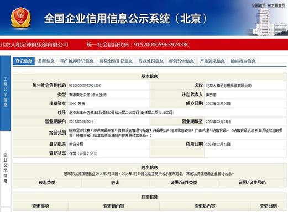Click the 登记机关 value 丰台分局
288x212 pixels.
pyautogui.click(x=76, y=144)
